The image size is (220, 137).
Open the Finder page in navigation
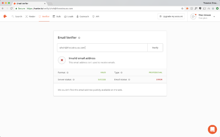click(x=30, y=16)
